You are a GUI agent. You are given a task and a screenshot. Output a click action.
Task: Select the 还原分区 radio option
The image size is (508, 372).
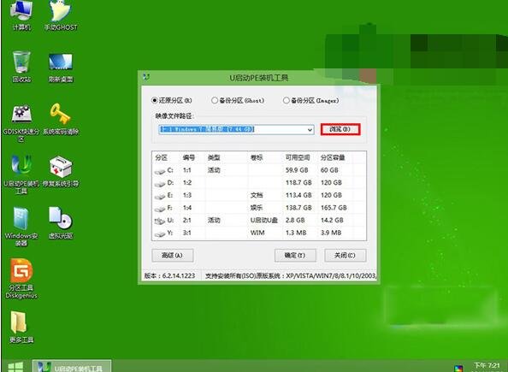[172, 100]
